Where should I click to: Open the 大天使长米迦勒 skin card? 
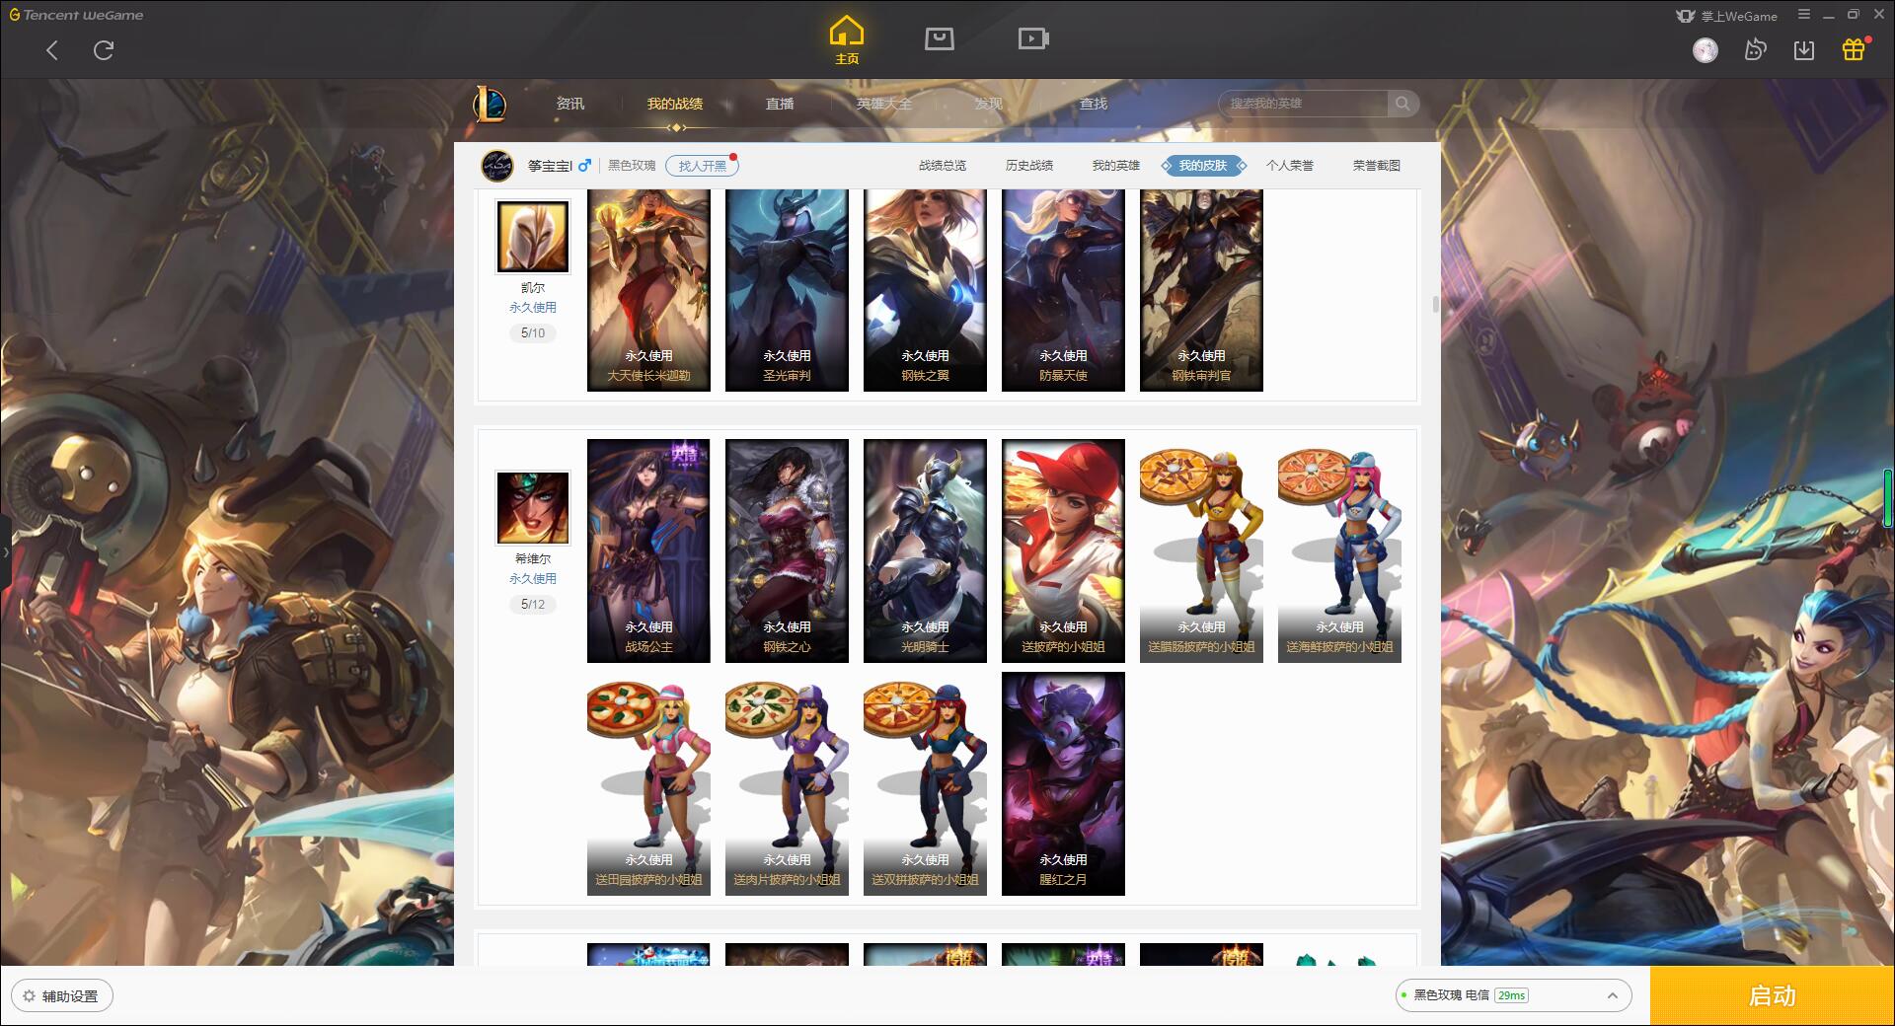pyautogui.click(x=648, y=290)
